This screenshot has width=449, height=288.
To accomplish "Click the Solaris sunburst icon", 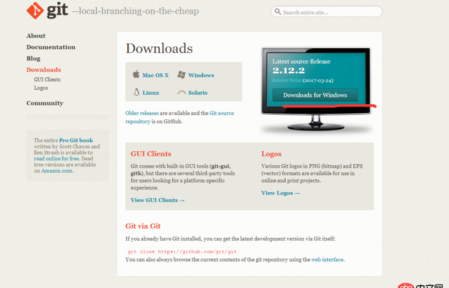I will pos(181,92).
